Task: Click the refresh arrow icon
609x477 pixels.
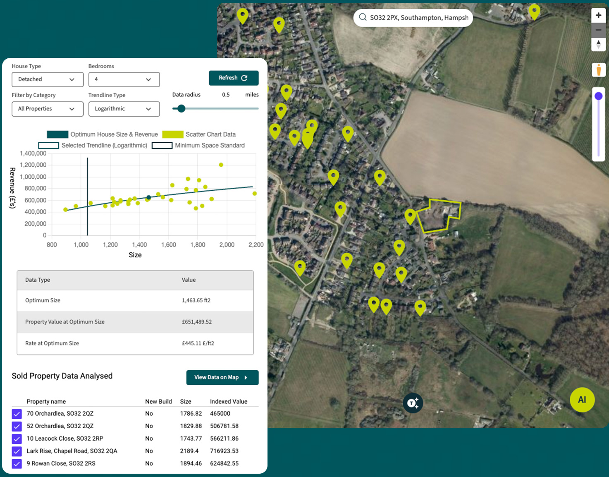Action: point(244,78)
